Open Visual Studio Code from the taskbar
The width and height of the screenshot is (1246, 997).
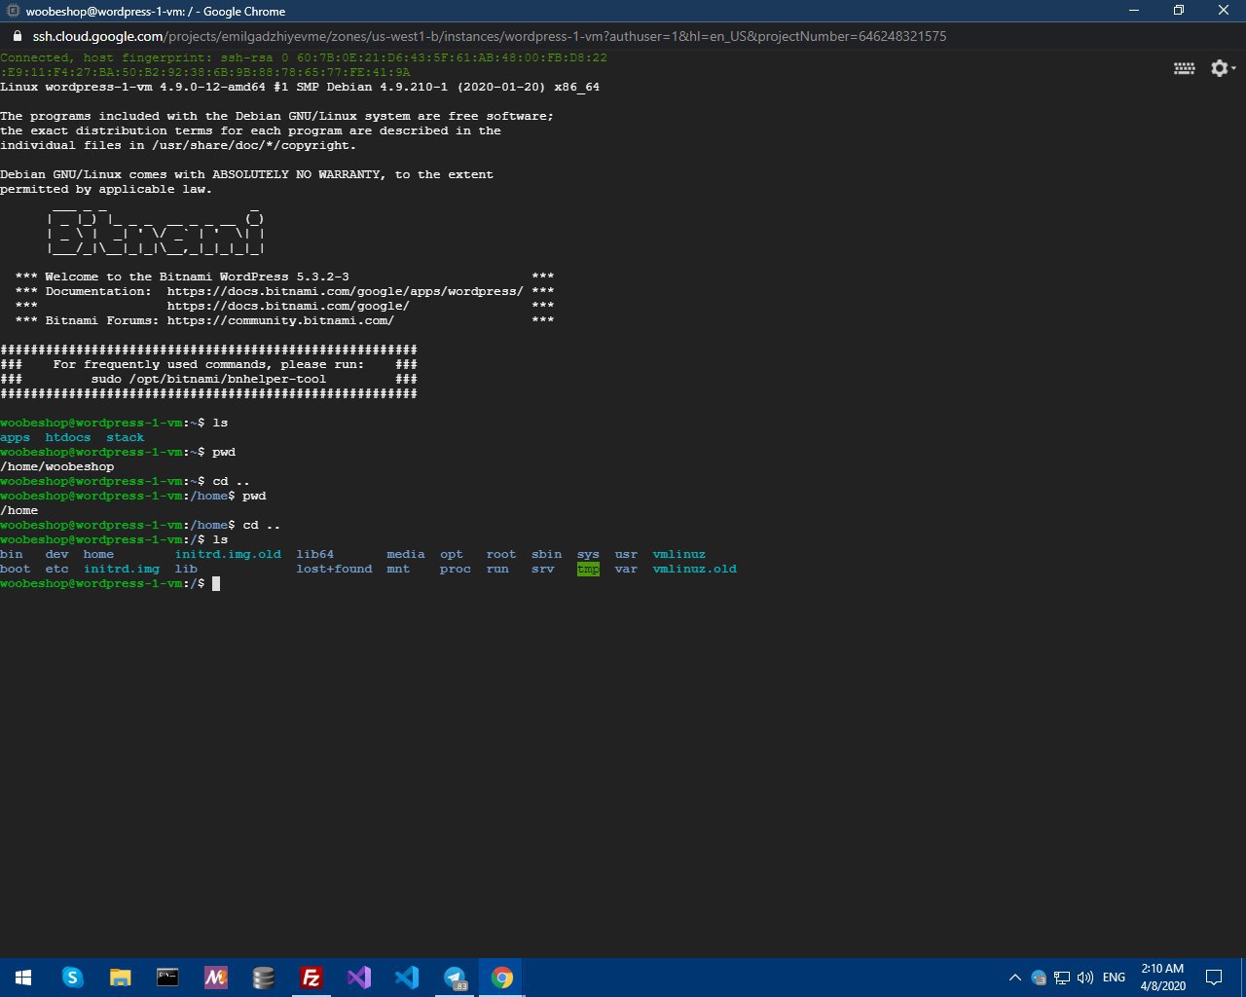pyautogui.click(x=407, y=978)
